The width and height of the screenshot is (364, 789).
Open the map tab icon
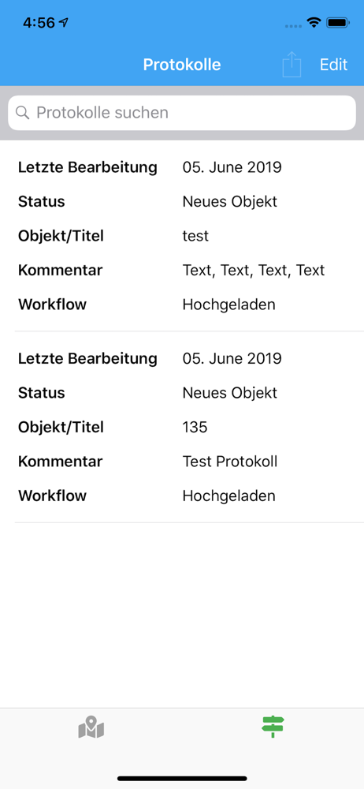tap(91, 727)
